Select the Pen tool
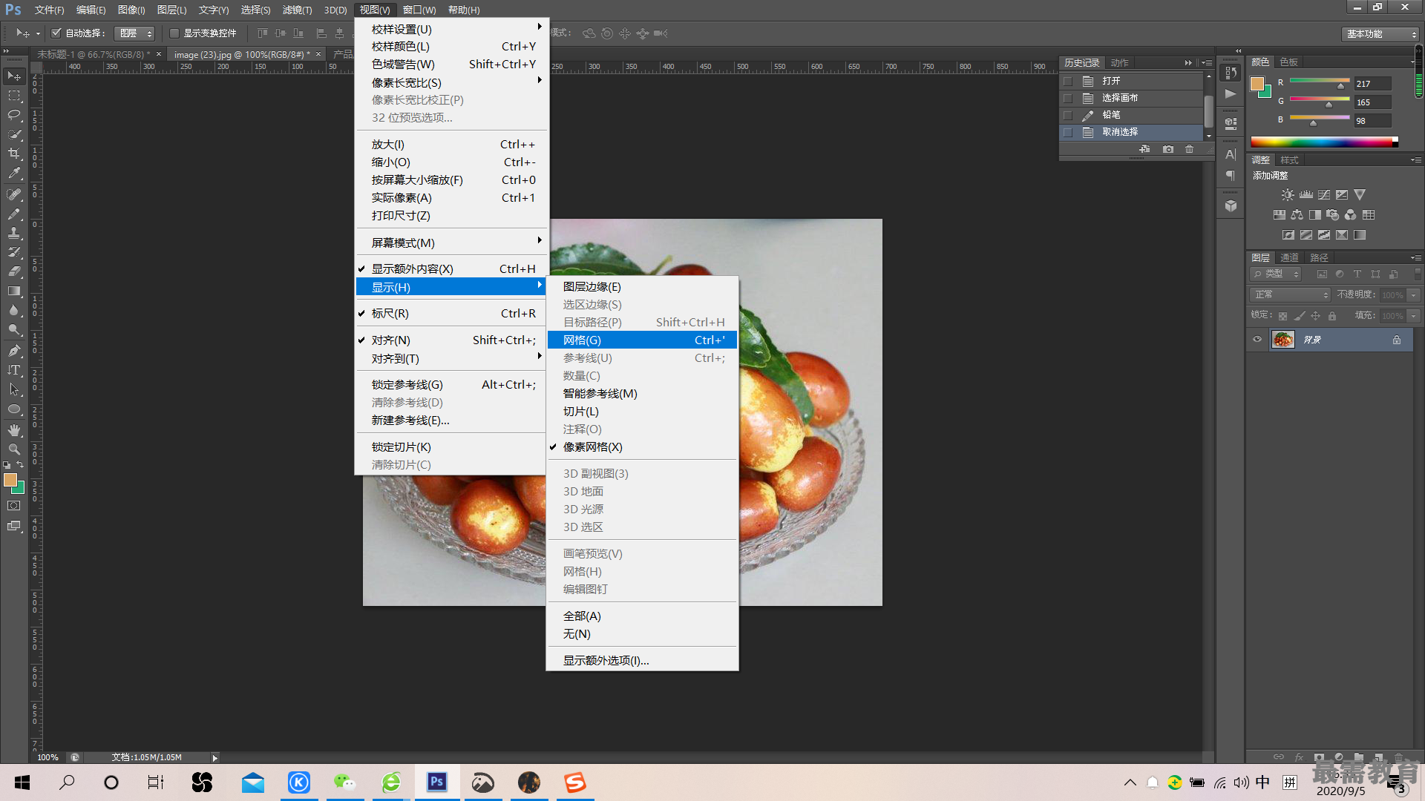Viewport: 1425px width, 801px height. pos(14,350)
